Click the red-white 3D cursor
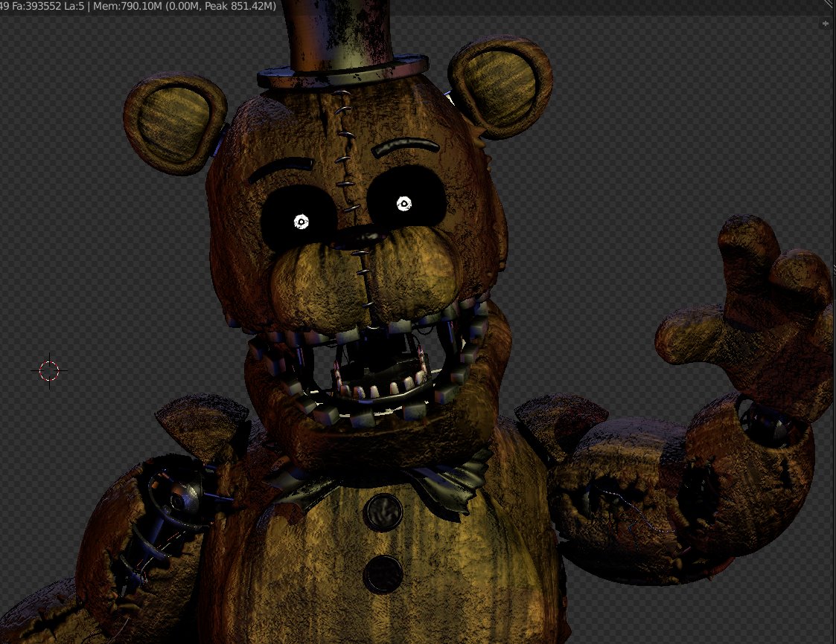Image resolution: width=836 pixels, height=644 pixels. coord(49,370)
